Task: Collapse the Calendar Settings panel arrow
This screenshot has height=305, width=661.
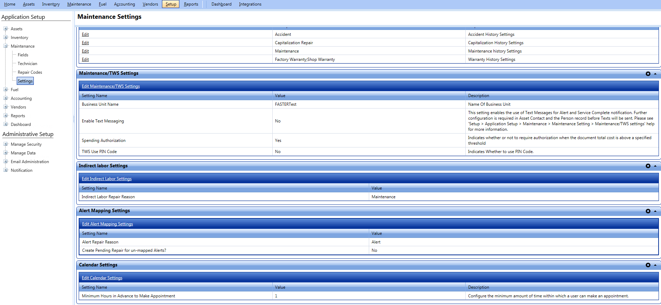Action: (x=655, y=265)
